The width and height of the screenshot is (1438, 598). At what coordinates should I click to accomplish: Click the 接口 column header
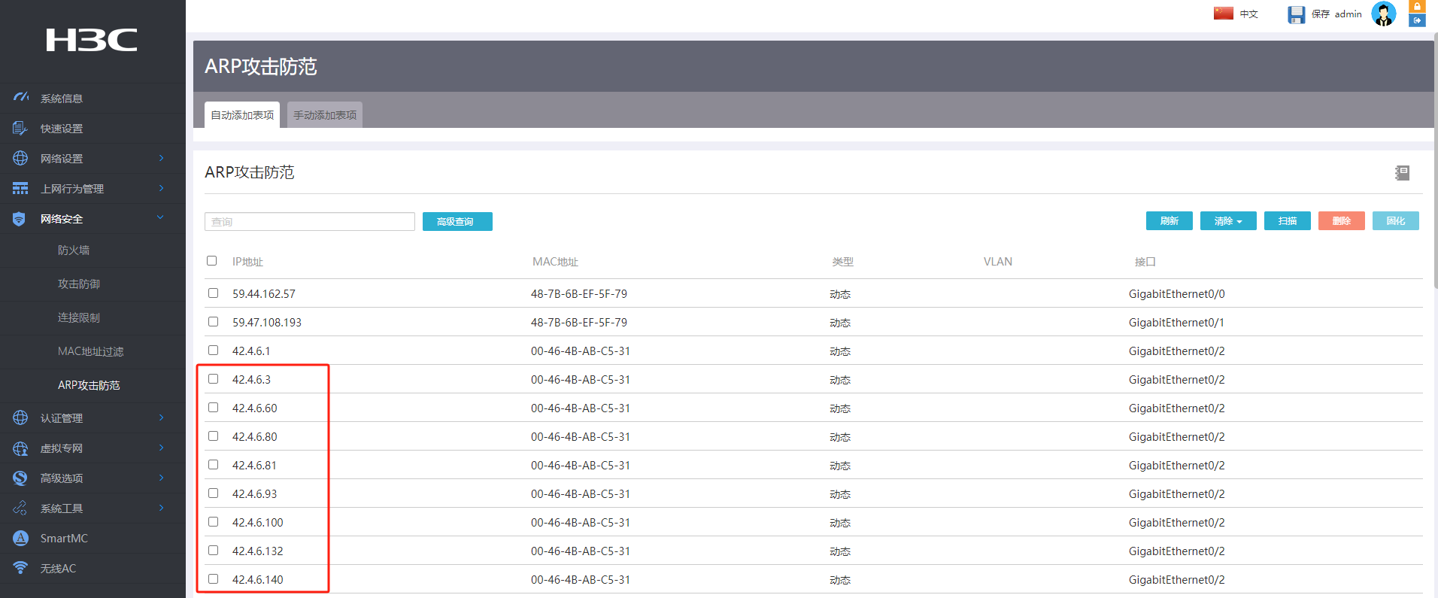pyautogui.click(x=1145, y=262)
